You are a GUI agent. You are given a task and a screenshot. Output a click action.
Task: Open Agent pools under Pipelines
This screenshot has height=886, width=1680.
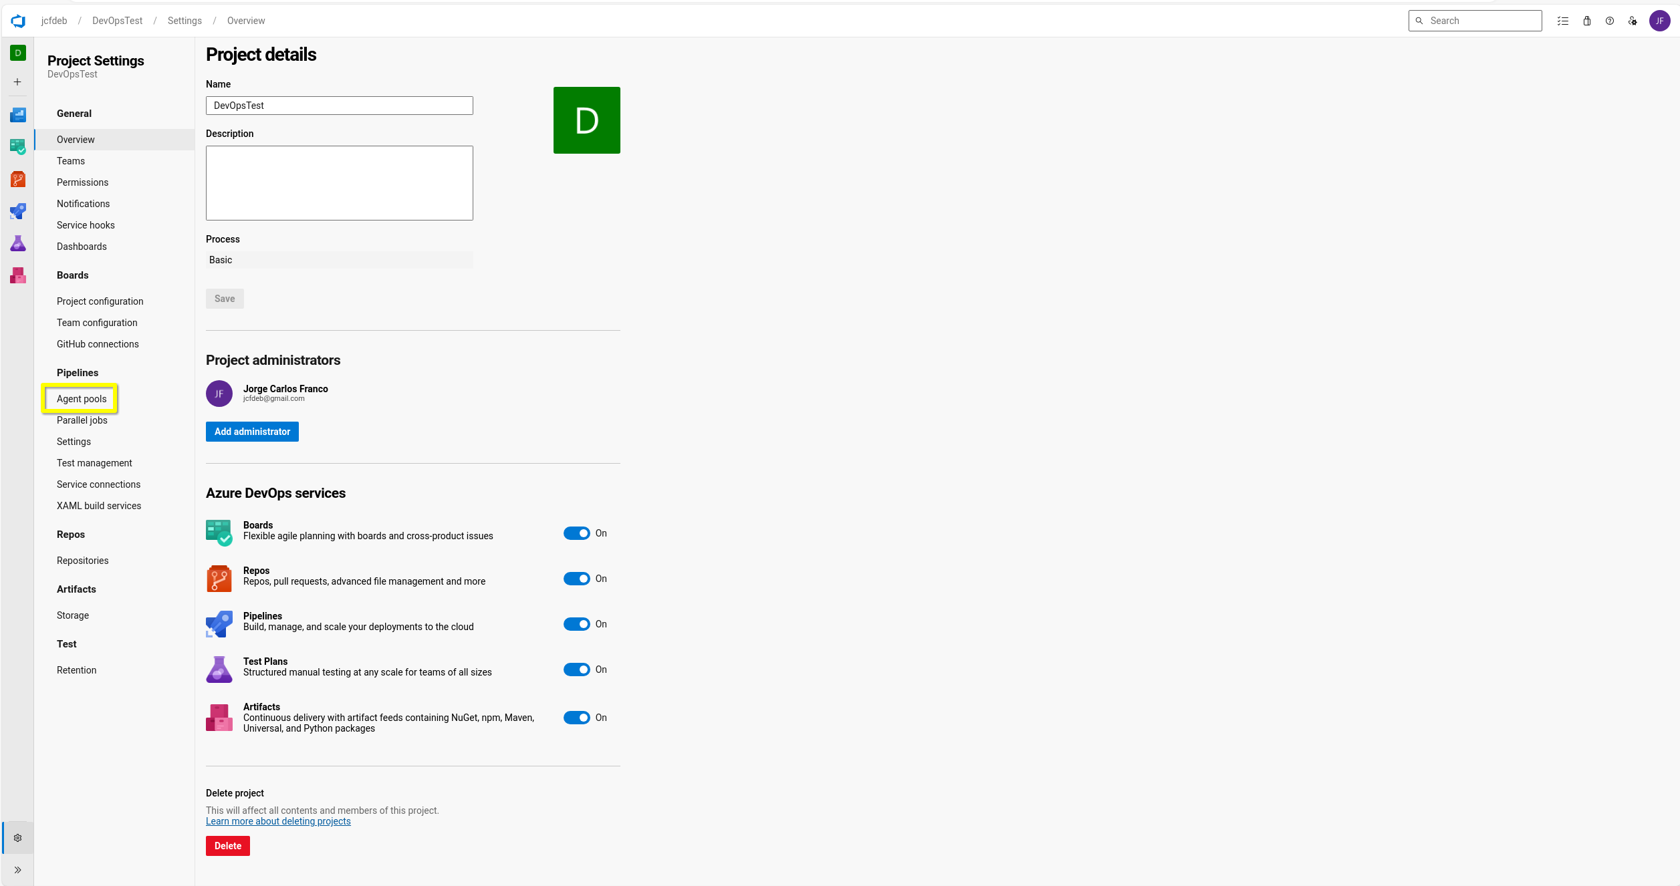point(114,399)
